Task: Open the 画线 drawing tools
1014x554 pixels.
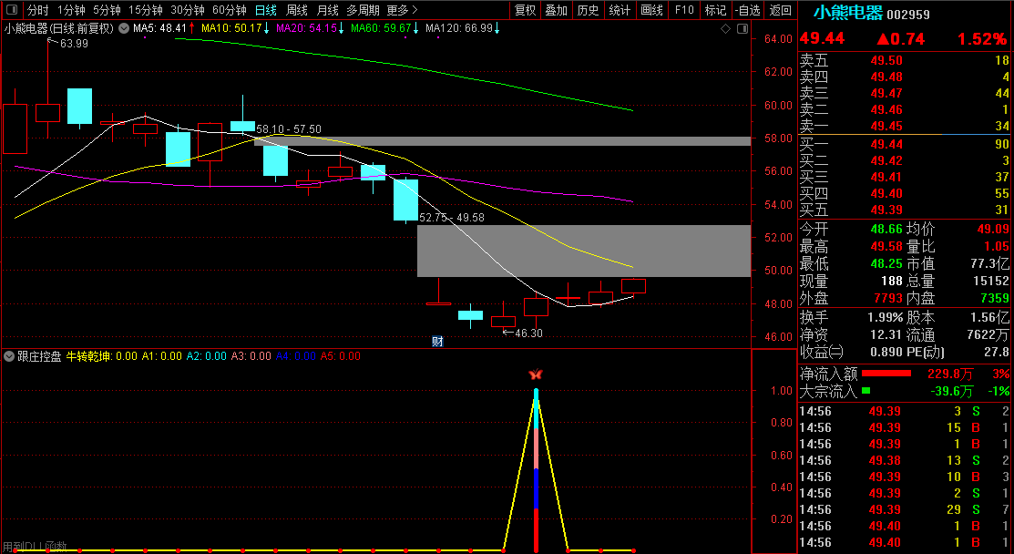Action: coord(651,10)
